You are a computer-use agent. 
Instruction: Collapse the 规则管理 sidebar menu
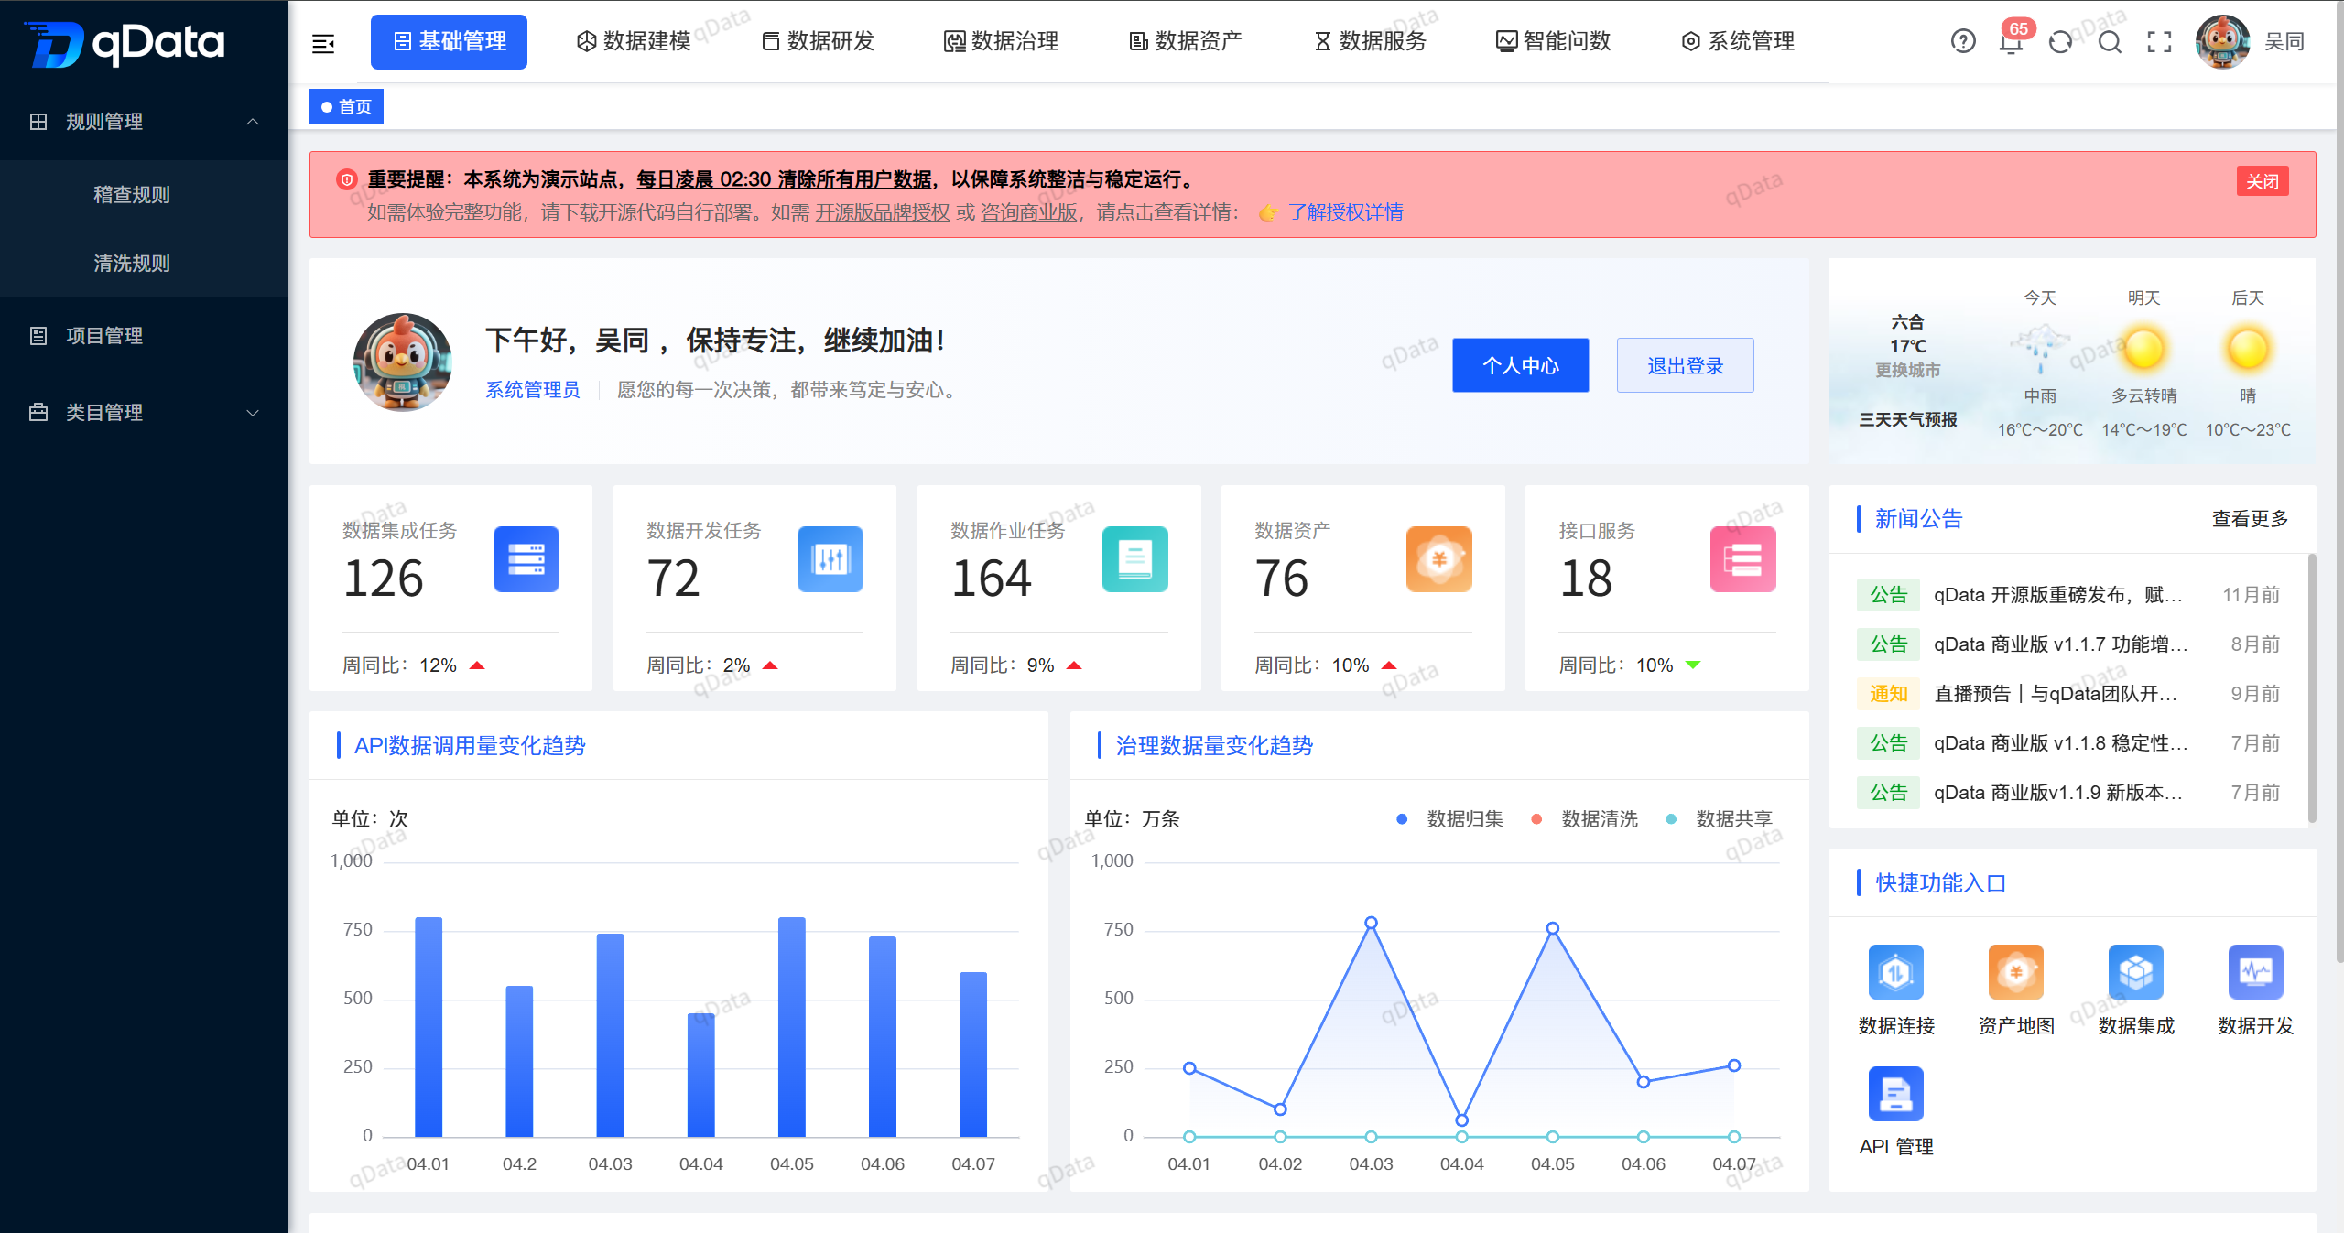(x=145, y=122)
